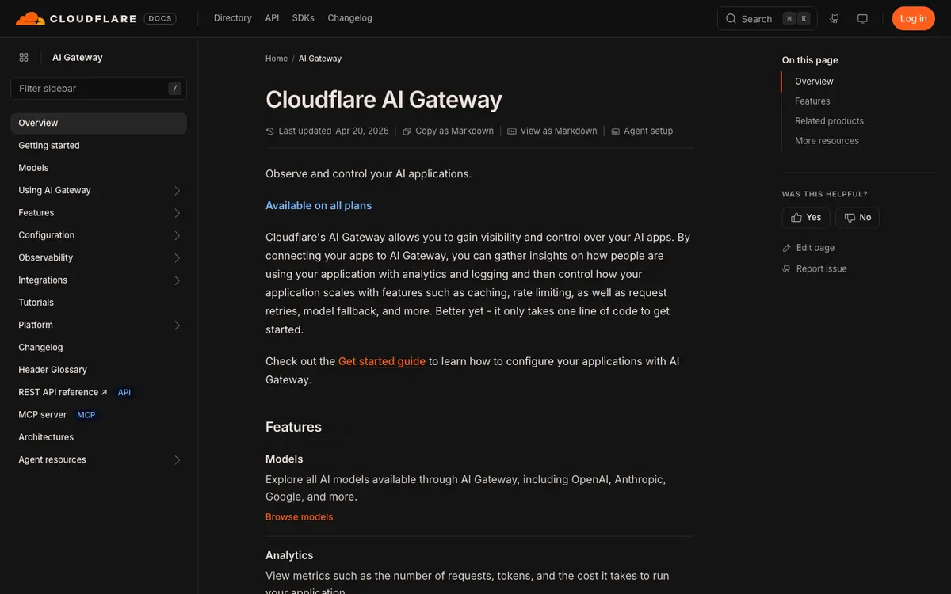Image resolution: width=951 pixels, height=594 pixels.
Task: Expand the Using AI Gateway section
Action: pos(177,191)
